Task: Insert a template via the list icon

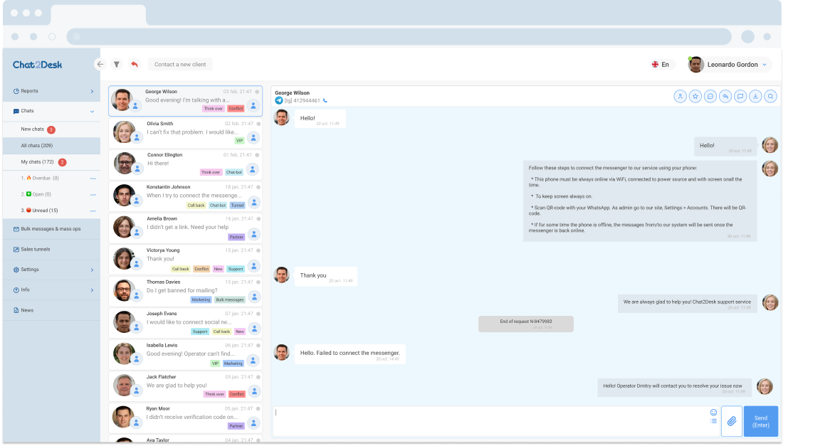Action: [714, 420]
